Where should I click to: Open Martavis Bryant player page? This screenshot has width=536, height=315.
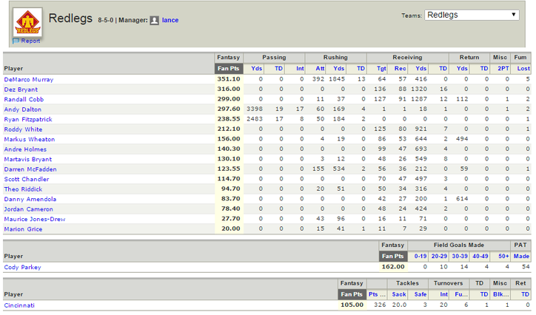[28, 160]
